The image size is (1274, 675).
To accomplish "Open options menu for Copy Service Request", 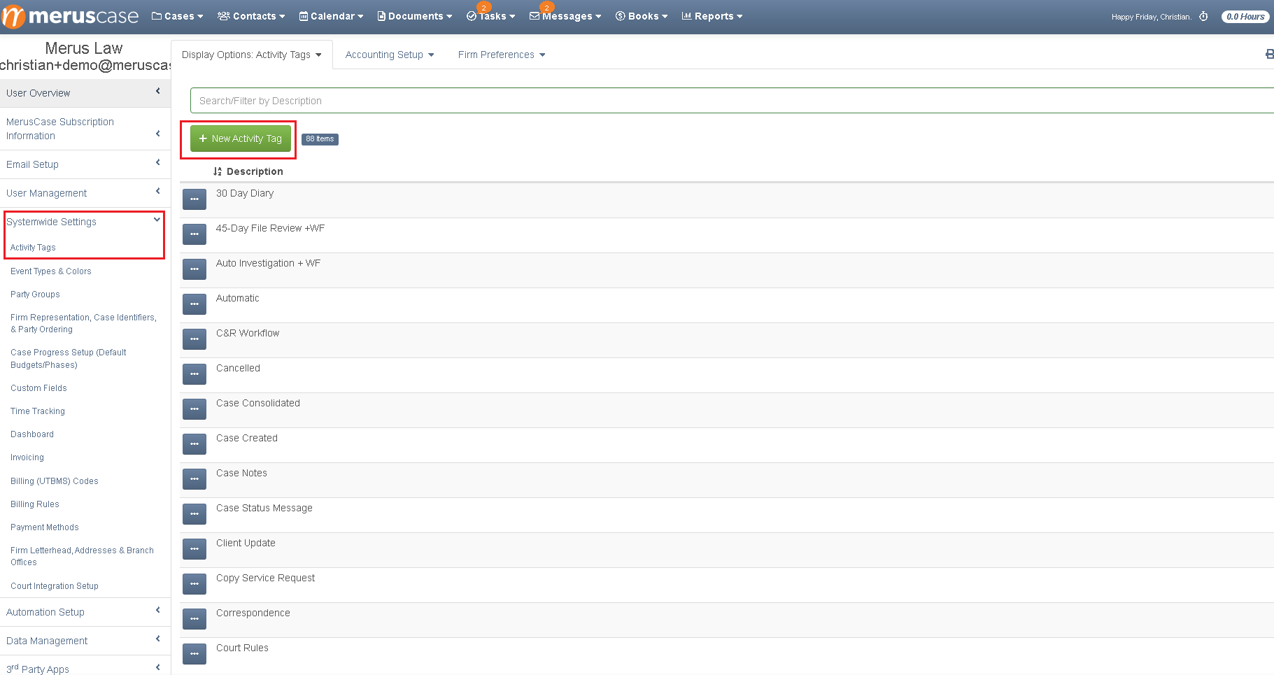I will tap(194, 584).
